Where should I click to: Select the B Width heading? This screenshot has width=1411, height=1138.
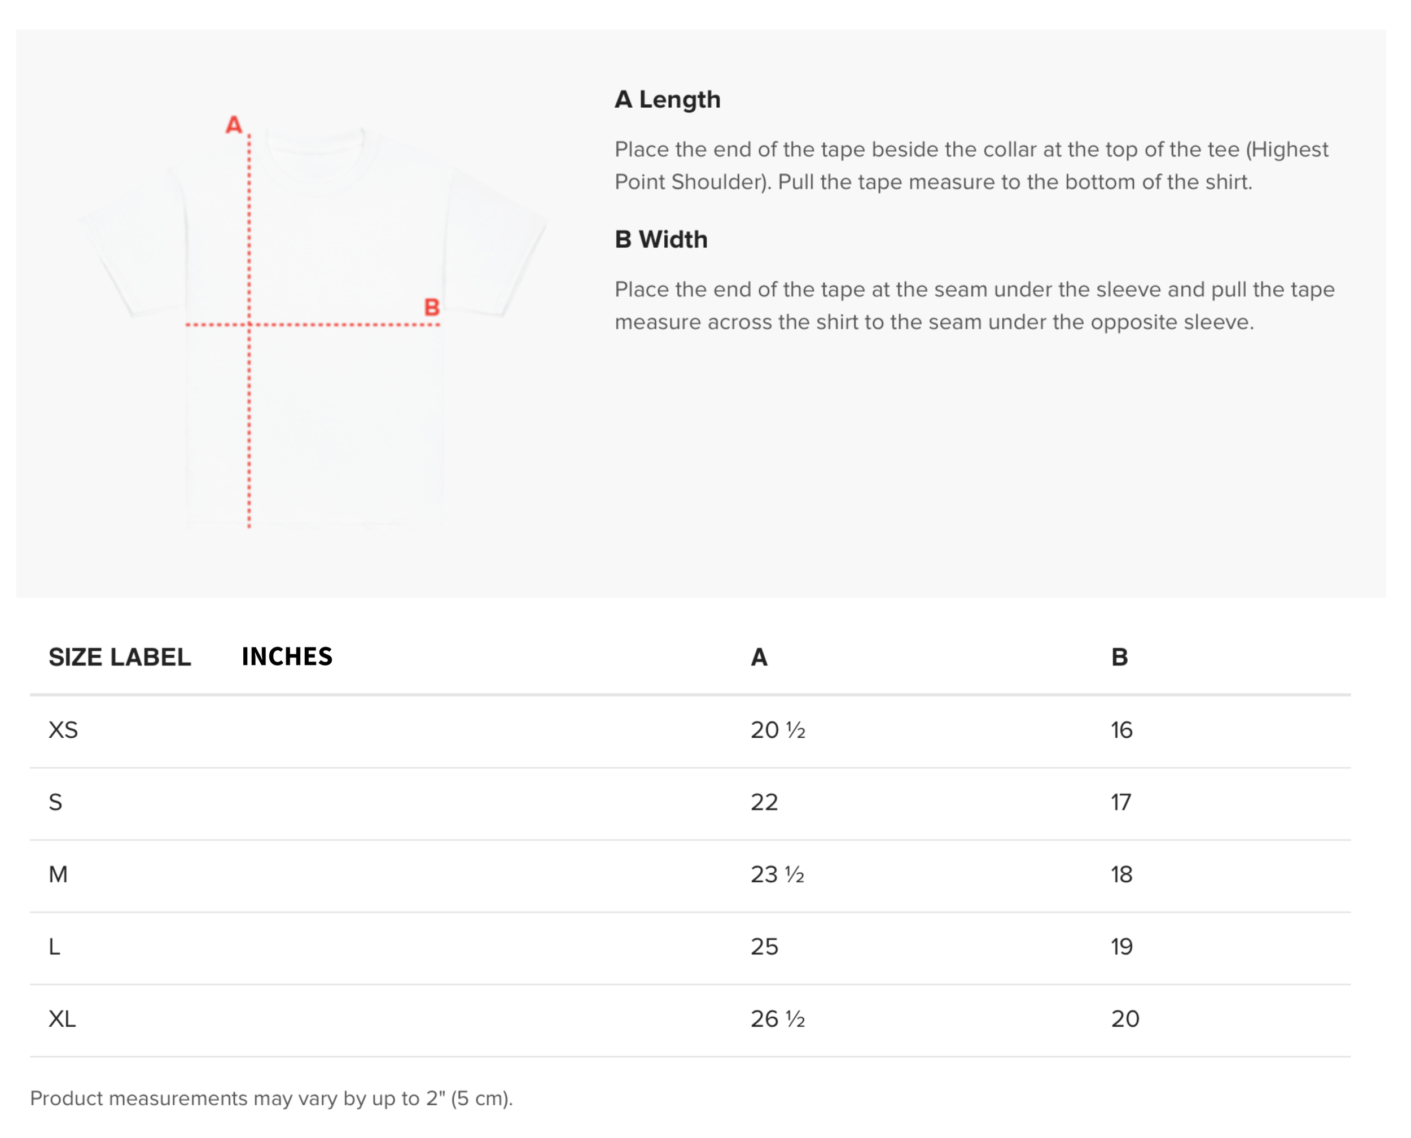point(660,239)
